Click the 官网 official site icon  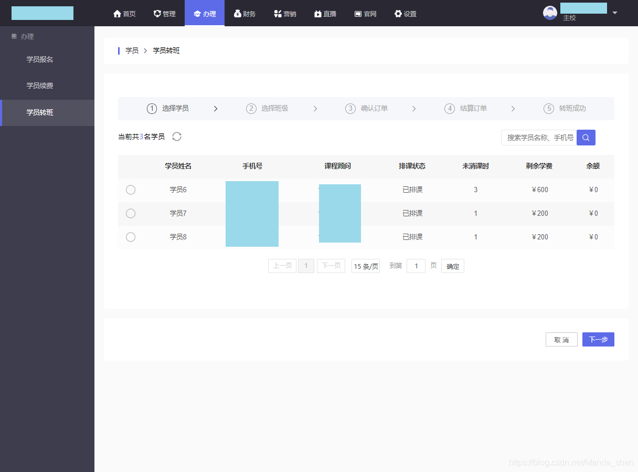pos(357,14)
